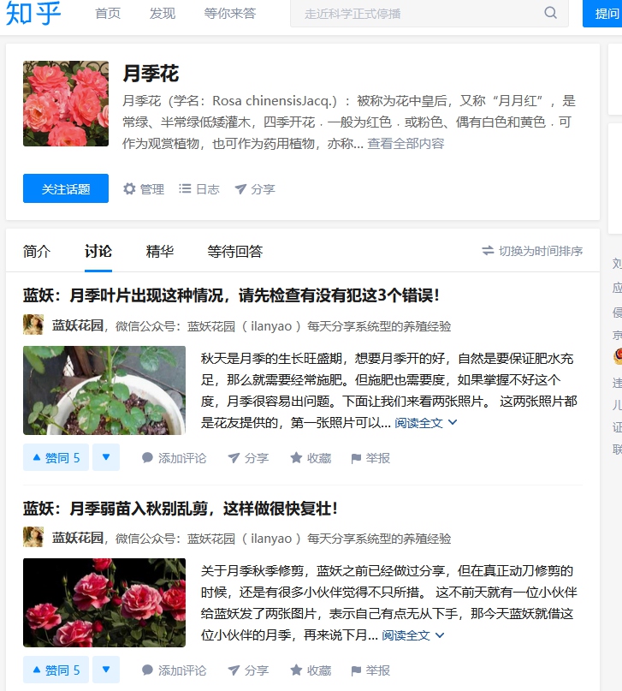Bookmark the first article with 收藏 star
The image size is (622, 691).
311,458
